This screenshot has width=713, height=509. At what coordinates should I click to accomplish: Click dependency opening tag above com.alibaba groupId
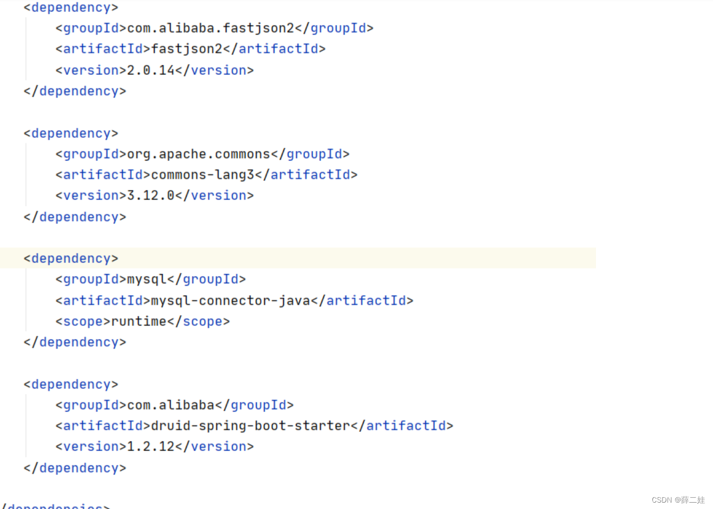coord(71,385)
